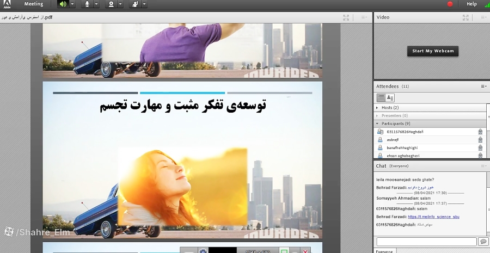Click the top slide with purple shirt
This screenshot has width=490, height=253.
click(x=182, y=51)
